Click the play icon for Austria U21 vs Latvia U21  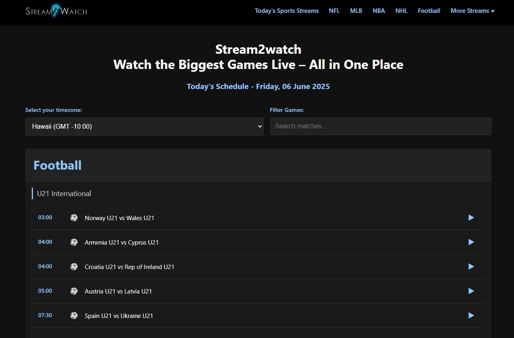pos(471,291)
